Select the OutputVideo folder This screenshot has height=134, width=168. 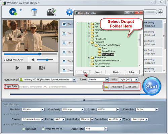click(x=108, y=54)
